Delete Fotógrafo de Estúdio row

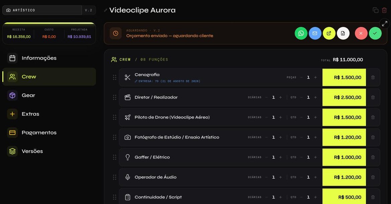click(x=373, y=137)
